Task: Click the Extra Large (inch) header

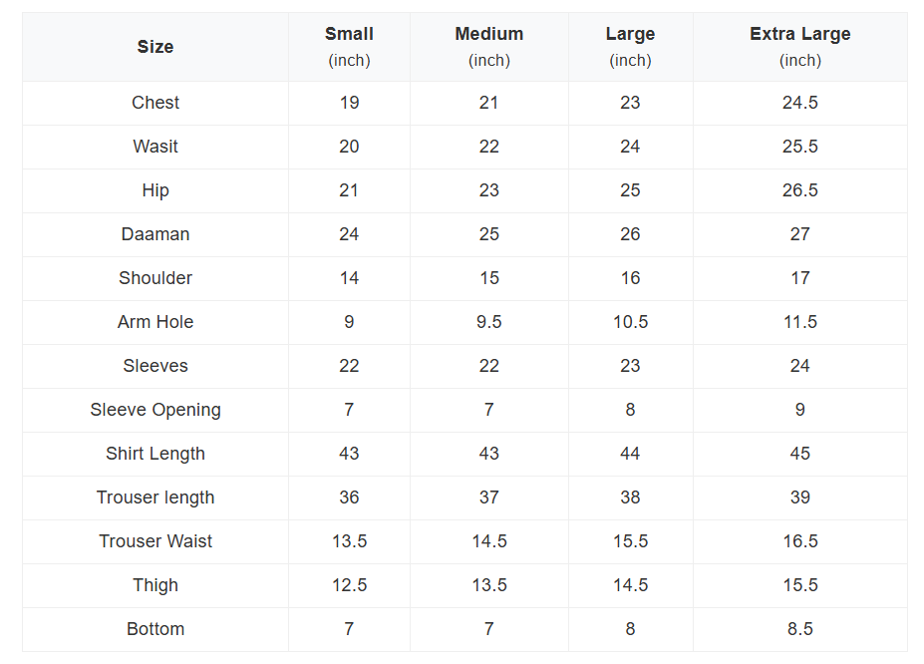Action: 799,47
